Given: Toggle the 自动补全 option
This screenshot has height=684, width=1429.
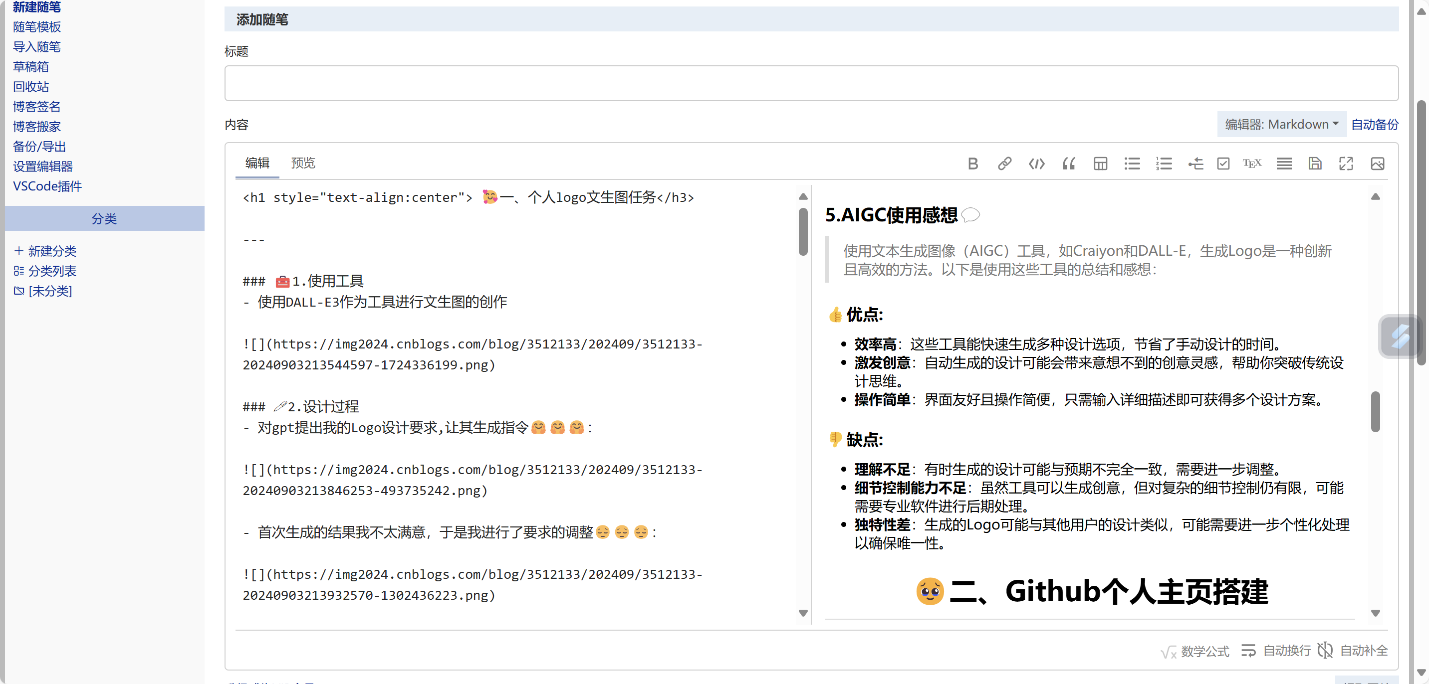Looking at the screenshot, I should pyautogui.click(x=1353, y=650).
